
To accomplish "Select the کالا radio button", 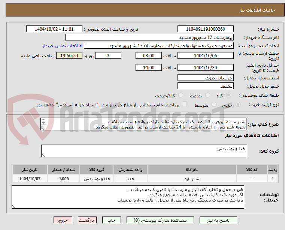I will tap(229, 95).
